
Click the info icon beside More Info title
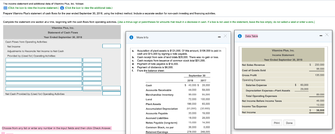(x=132, y=37)
